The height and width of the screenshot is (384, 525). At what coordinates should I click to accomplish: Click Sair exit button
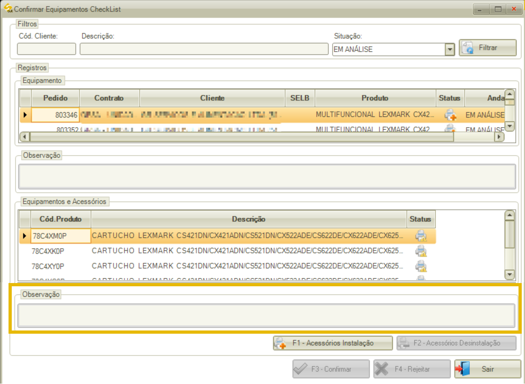[487, 369]
